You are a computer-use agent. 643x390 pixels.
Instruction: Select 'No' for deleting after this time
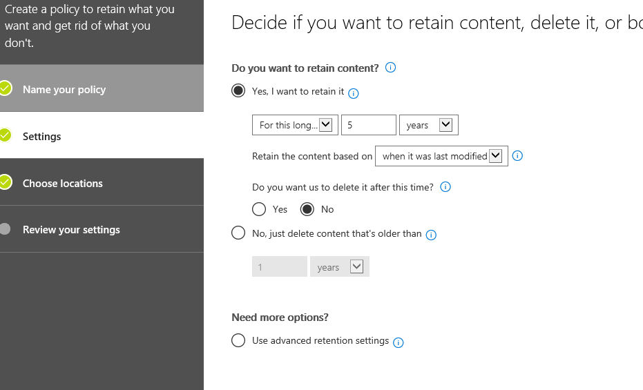pos(307,209)
